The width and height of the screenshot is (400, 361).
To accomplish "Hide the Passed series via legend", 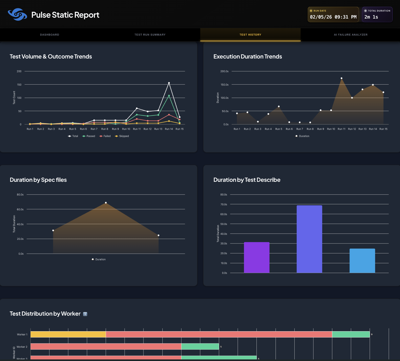I will click(89, 136).
